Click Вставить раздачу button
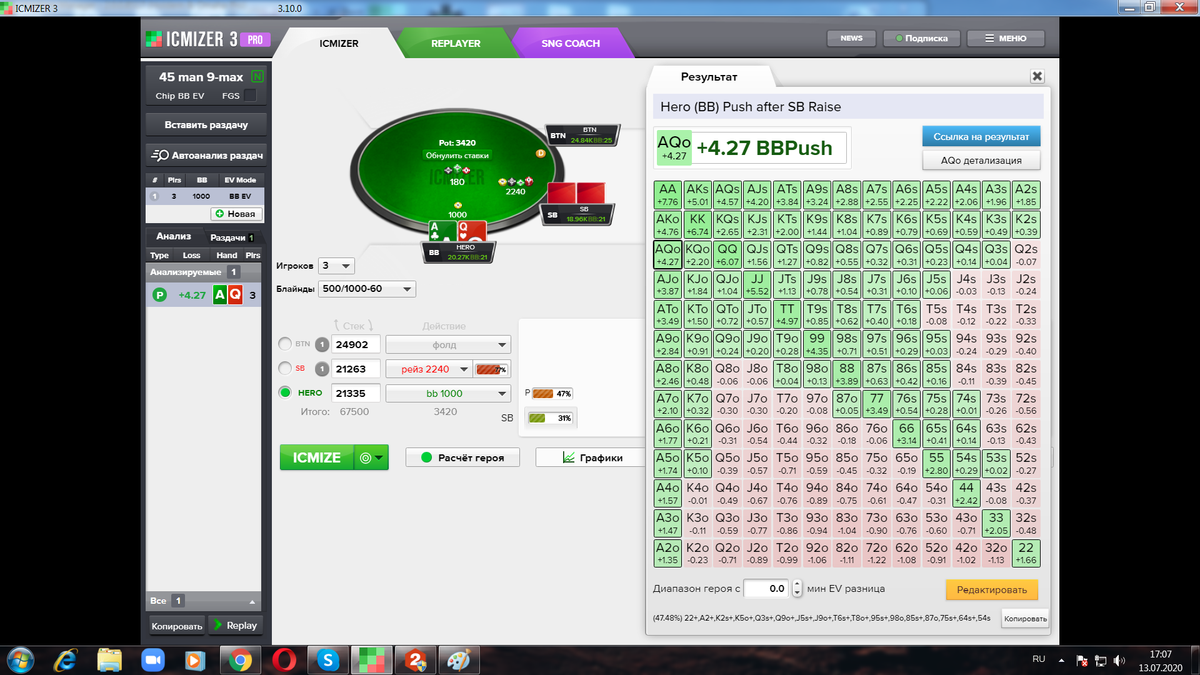This screenshot has height=675, width=1200. pyautogui.click(x=206, y=124)
